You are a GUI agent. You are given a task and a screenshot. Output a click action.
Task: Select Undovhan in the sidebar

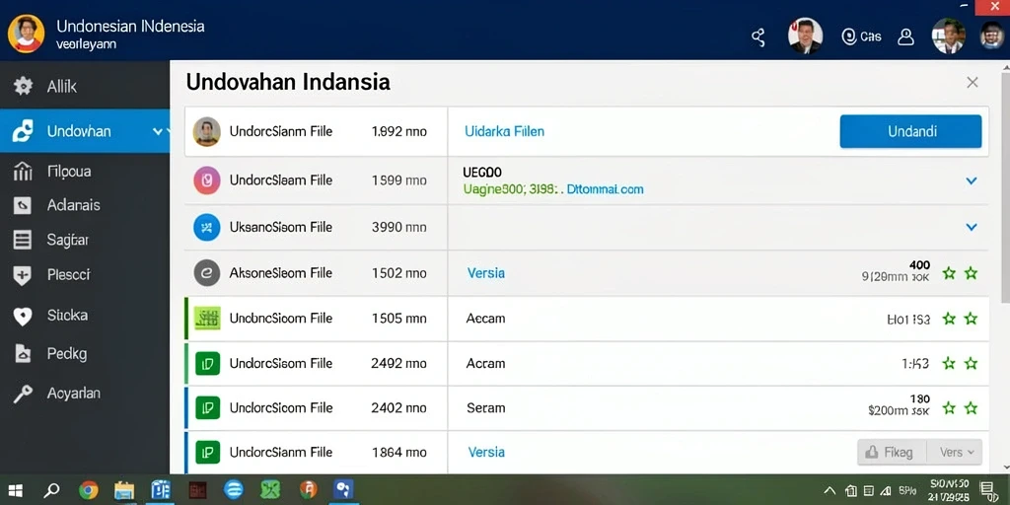pyautogui.click(x=85, y=131)
